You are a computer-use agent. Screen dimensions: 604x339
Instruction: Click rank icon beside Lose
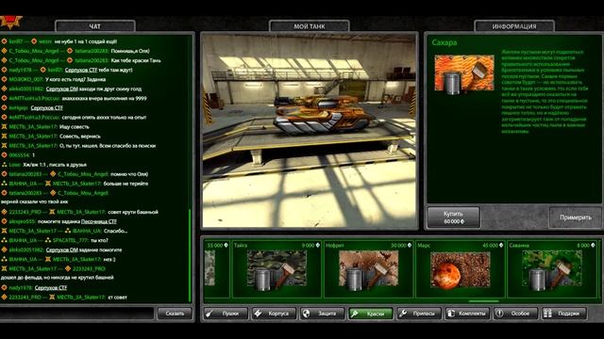4,165
